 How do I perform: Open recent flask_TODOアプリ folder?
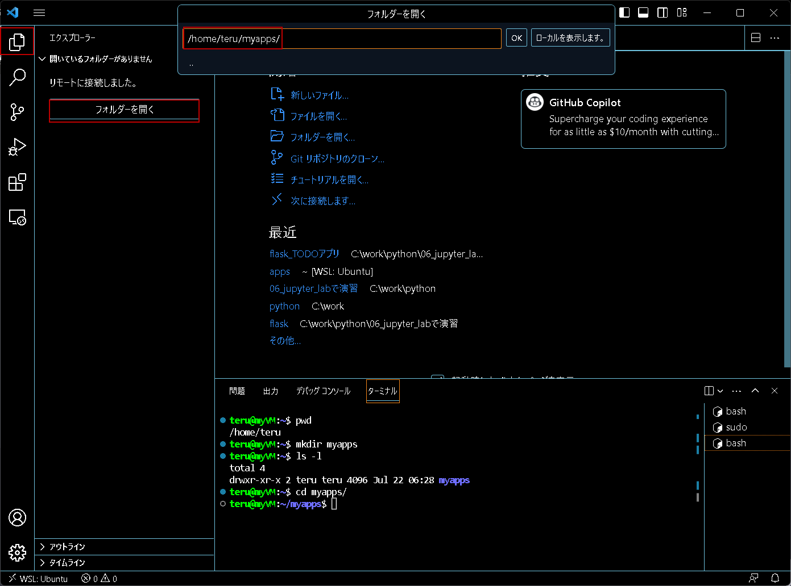pos(304,254)
